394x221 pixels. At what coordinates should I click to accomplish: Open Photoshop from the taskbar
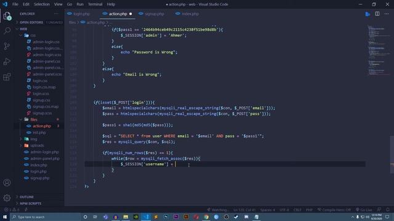pos(166,217)
